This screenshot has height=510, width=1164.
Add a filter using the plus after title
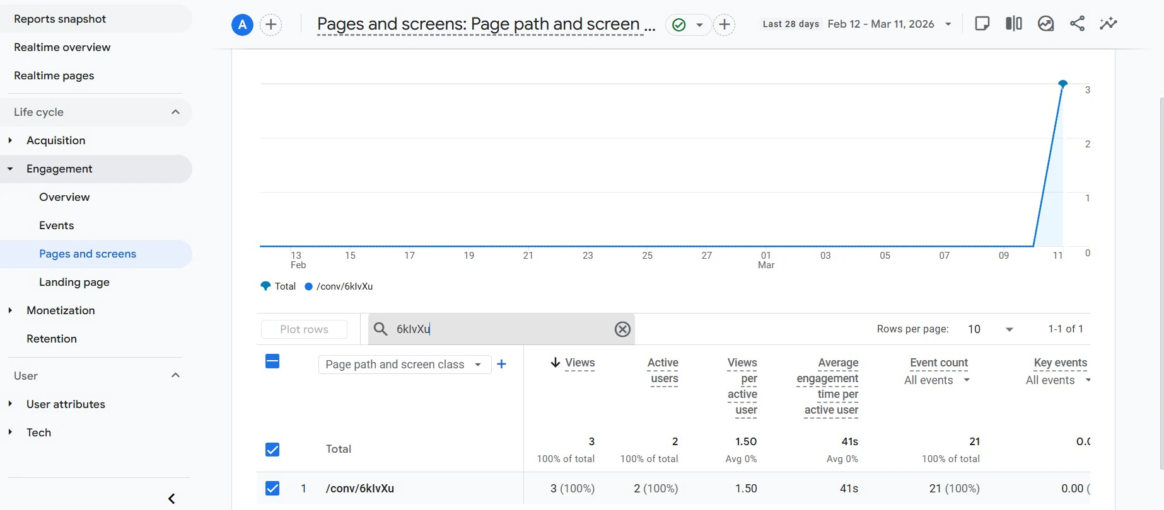click(x=725, y=25)
